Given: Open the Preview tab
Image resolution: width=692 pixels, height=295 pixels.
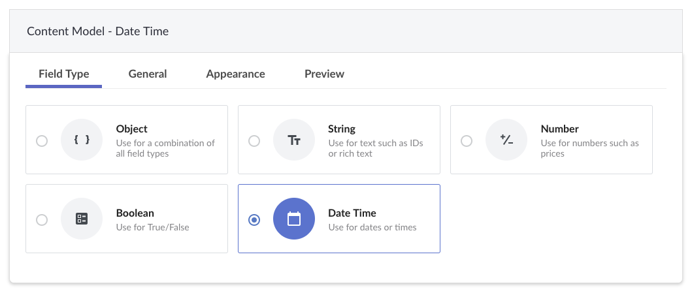Looking at the screenshot, I should (324, 74).
